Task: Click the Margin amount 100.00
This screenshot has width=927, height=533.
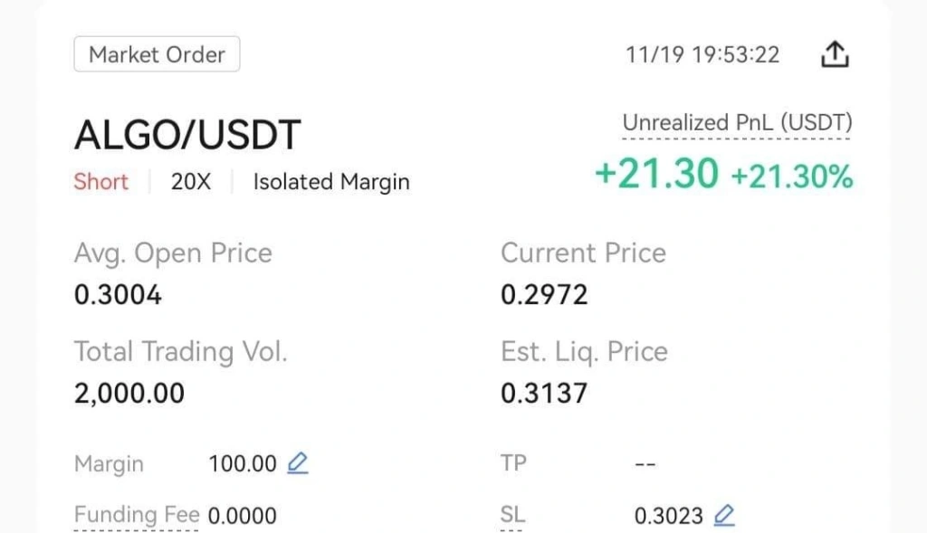Action: pos(243,464)
